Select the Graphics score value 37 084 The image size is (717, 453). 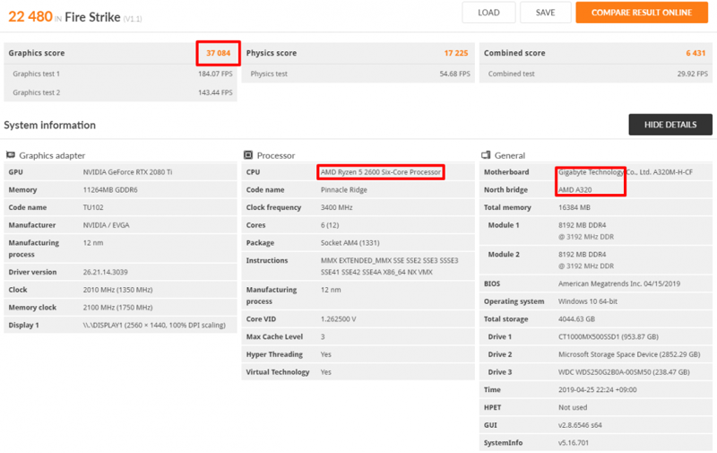click(218, 53)
